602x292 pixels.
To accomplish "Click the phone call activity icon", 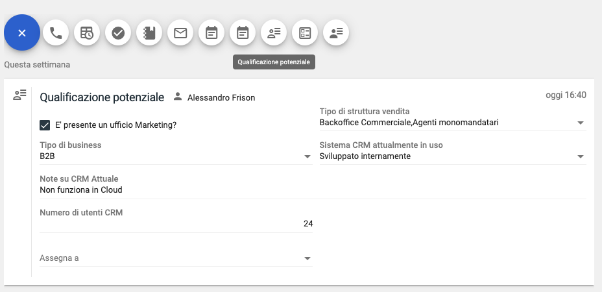I will click(x=56, y=33).
